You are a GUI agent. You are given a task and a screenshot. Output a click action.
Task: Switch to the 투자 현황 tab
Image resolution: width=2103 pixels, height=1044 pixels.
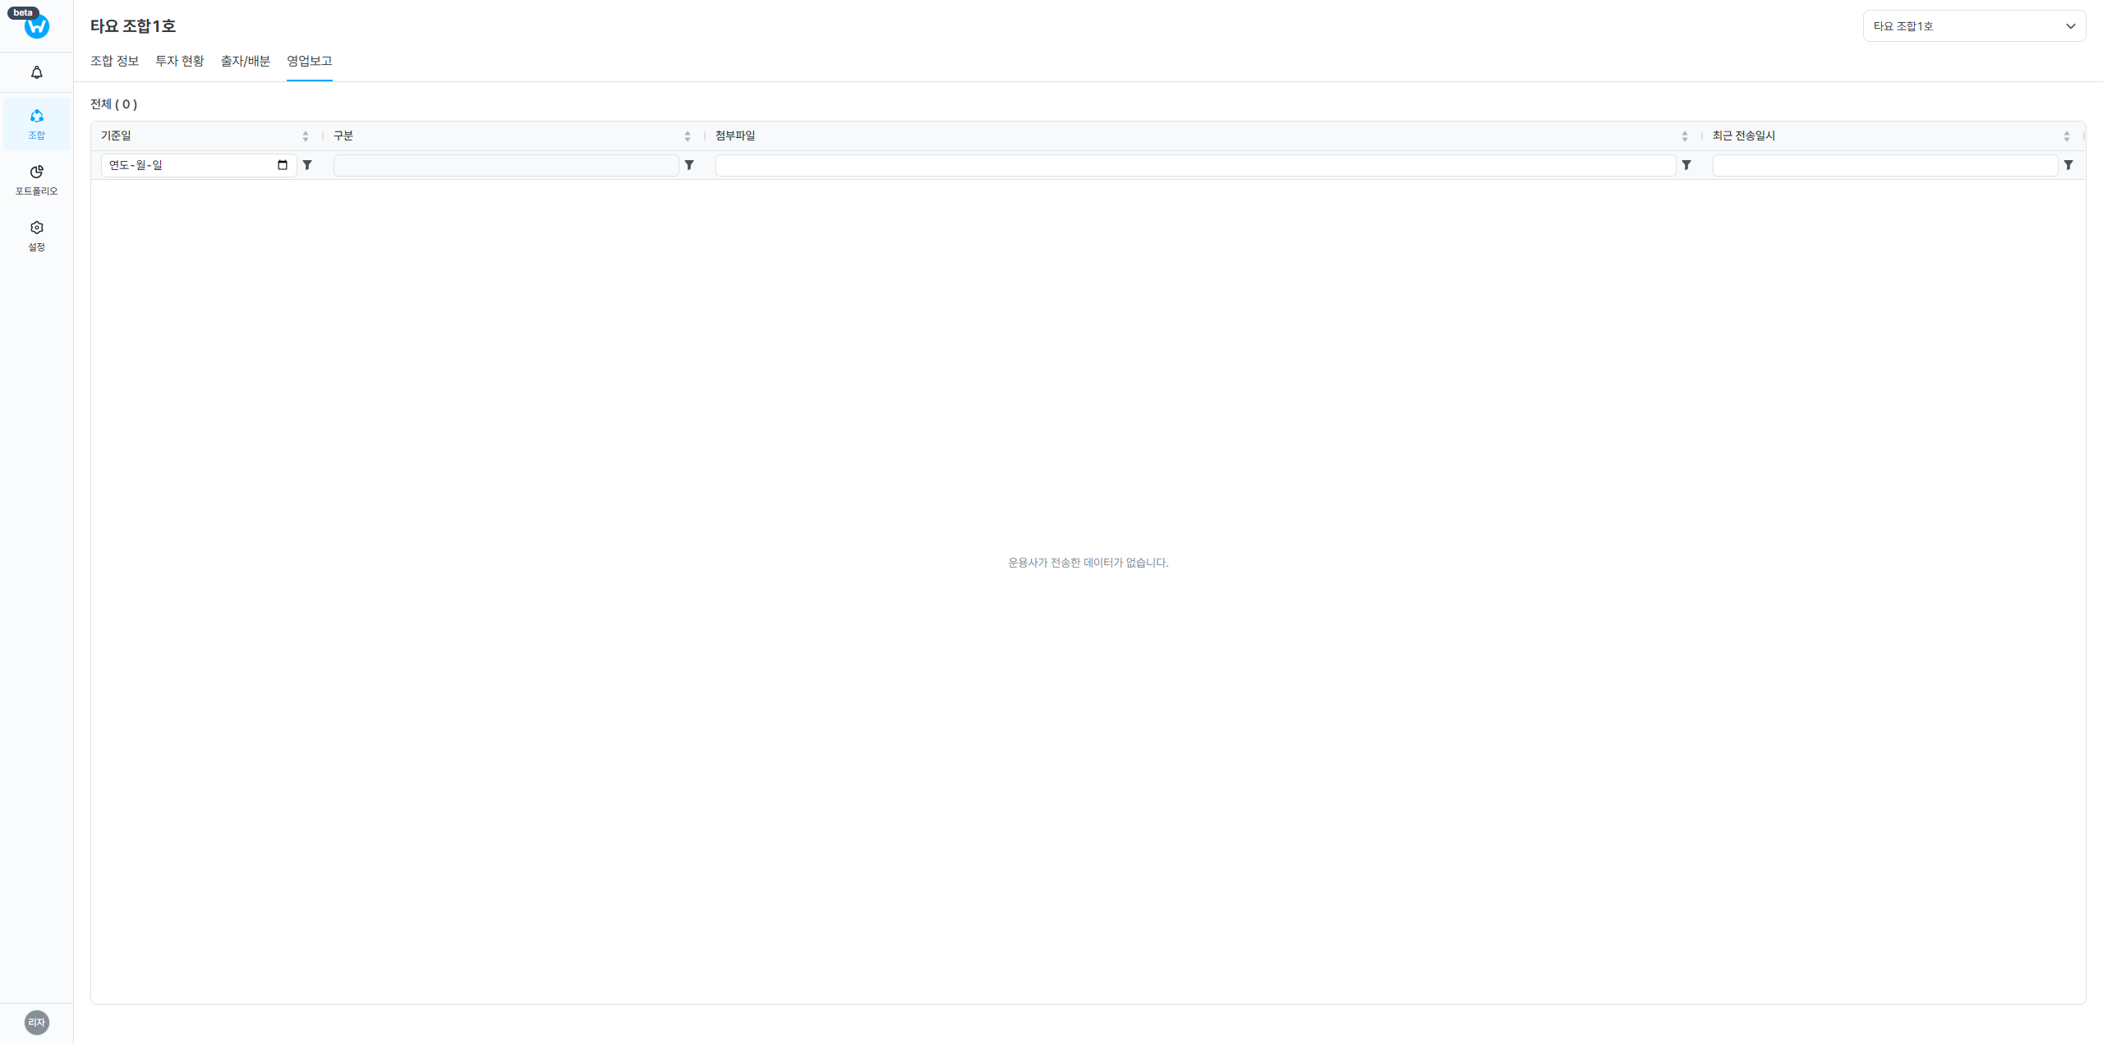pos(179,62)
